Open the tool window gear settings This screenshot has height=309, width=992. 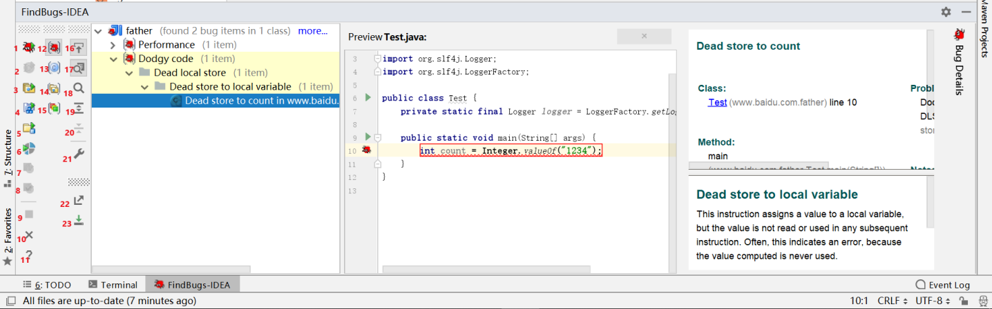946,12
